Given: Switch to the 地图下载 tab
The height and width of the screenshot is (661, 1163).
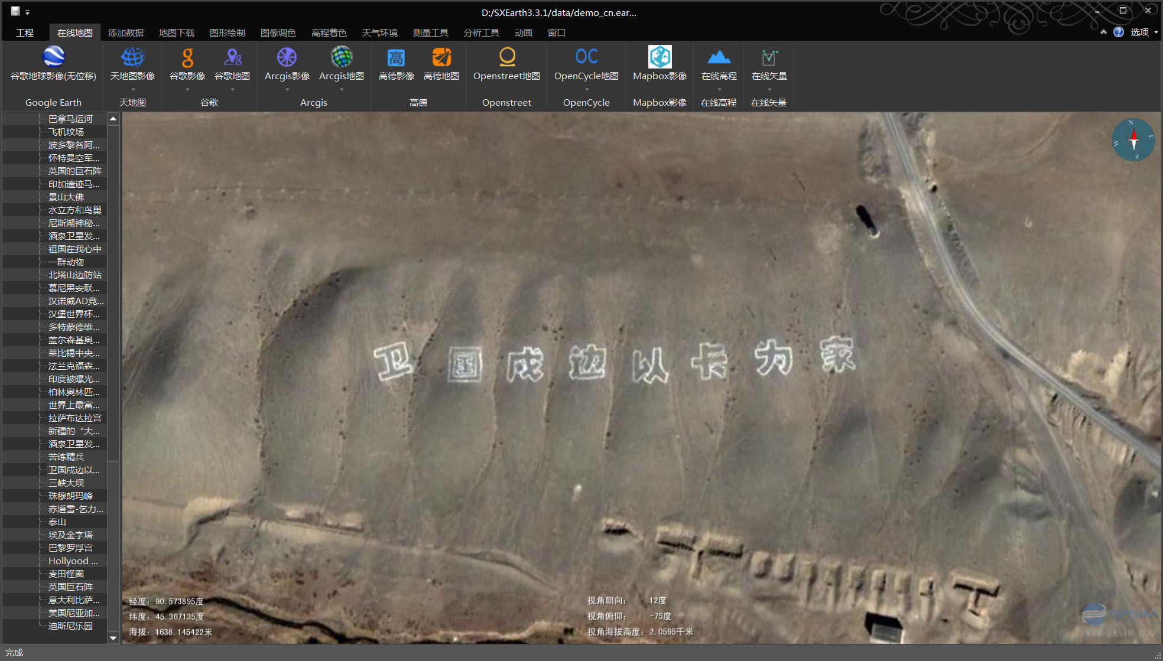Looking at the screenshot, I should coord(177,32).
